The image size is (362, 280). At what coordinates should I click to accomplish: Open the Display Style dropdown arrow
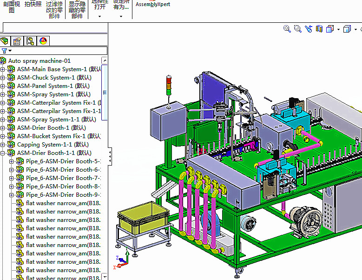355,29
